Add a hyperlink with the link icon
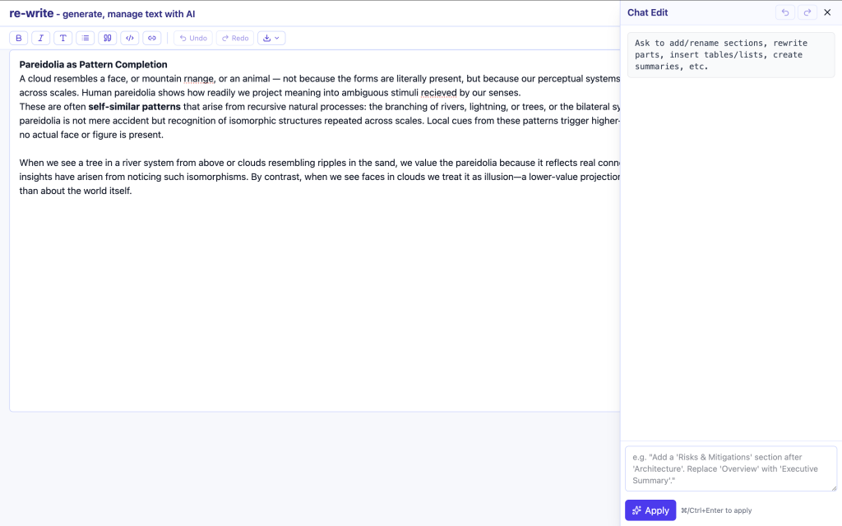842x526 pixels. coord(152,38)
